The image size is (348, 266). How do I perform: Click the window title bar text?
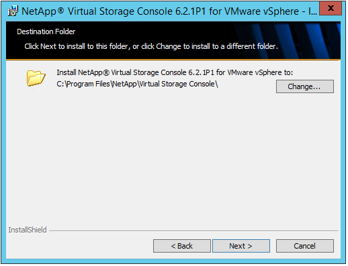coord(169,11)
